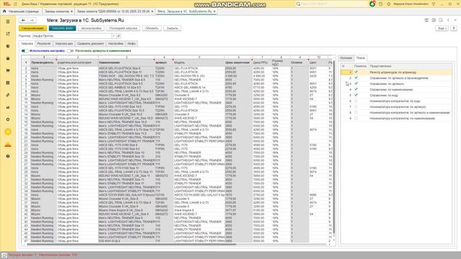
Task: Click the print icon in form header
Action: [x=434, y=20]
